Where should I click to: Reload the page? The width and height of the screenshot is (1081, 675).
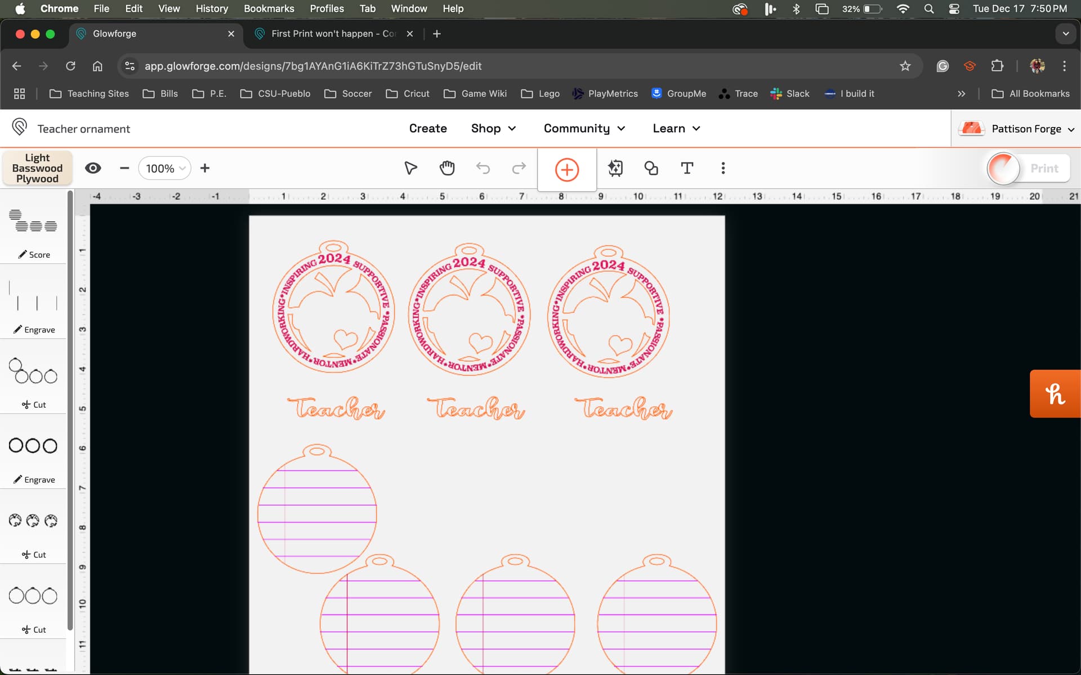pos(70,66)
